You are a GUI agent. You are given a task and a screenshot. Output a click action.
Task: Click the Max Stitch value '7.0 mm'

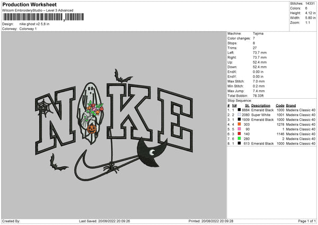[259, 81]
